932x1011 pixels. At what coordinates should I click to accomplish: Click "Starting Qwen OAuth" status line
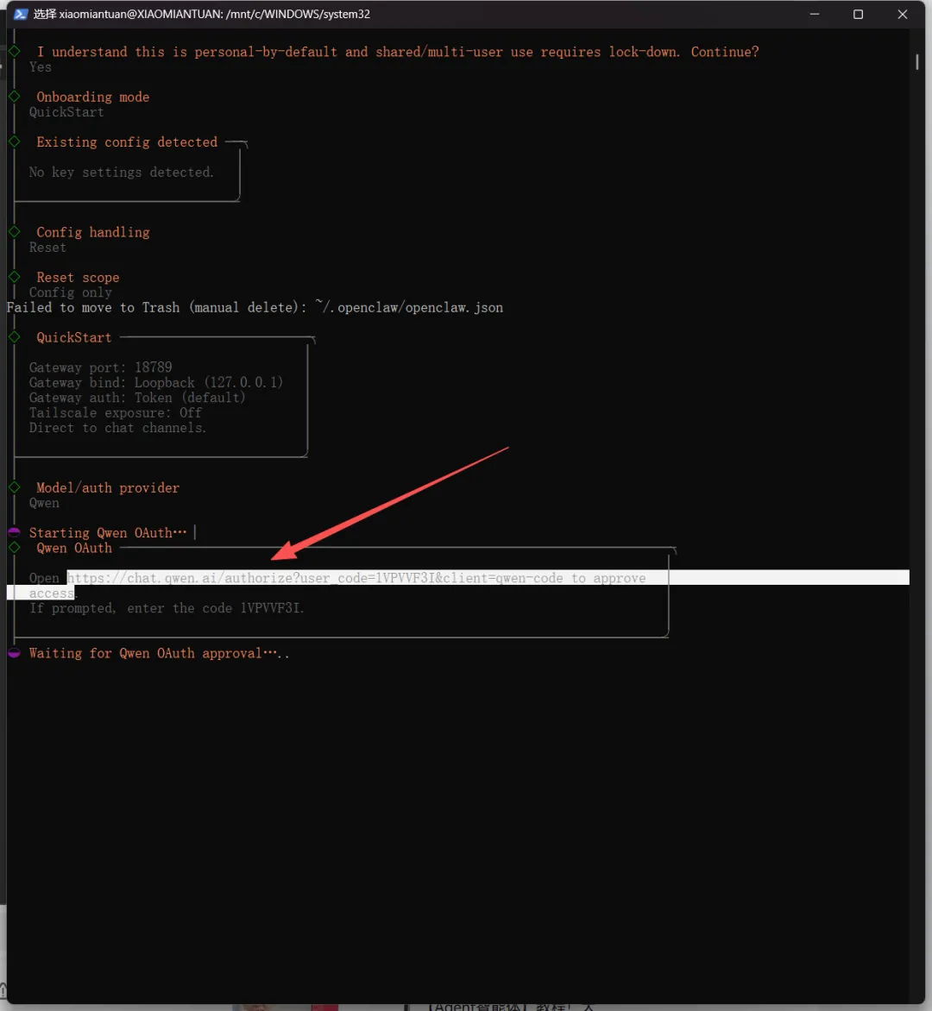108,532
